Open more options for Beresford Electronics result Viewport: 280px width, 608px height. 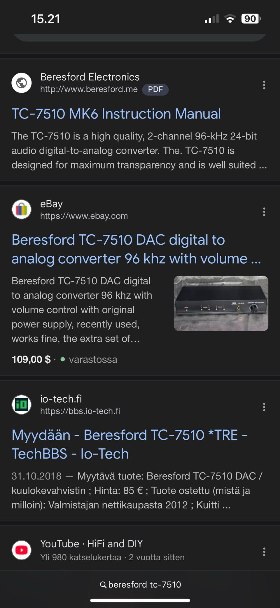[x=264, y=85]
